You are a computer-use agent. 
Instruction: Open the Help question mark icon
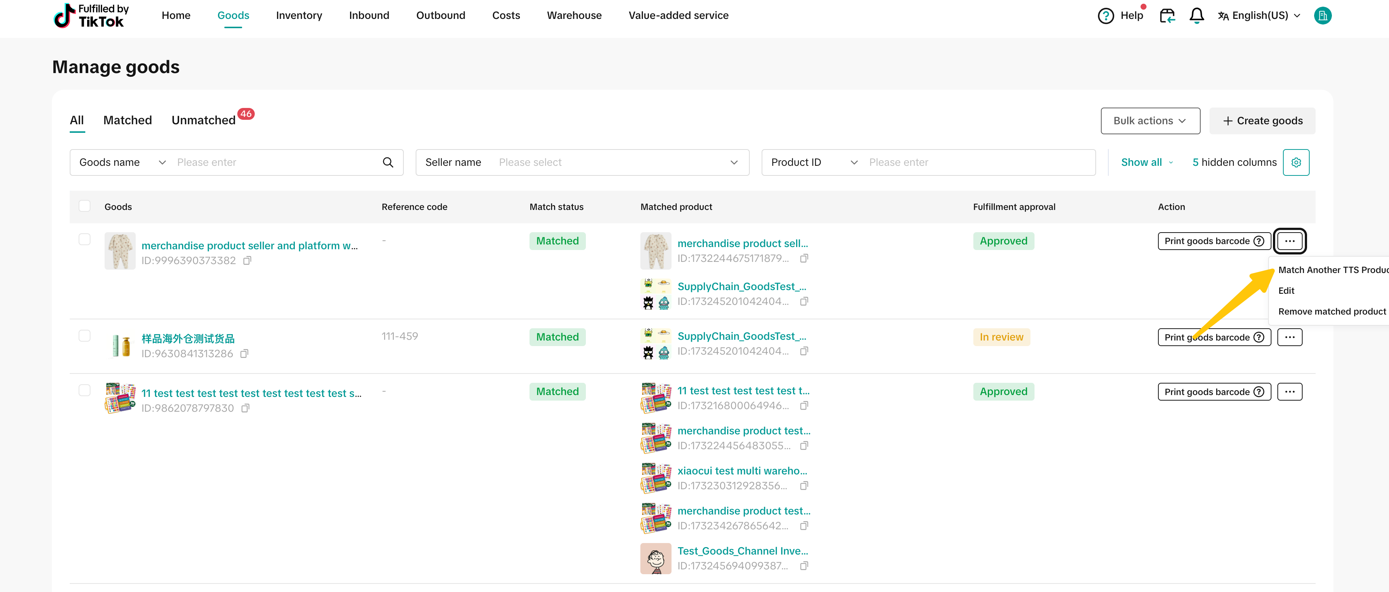1105,16
